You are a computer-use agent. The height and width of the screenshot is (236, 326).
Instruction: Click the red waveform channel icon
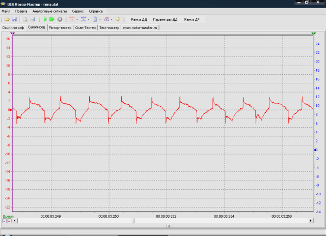(x=72, y=19)
